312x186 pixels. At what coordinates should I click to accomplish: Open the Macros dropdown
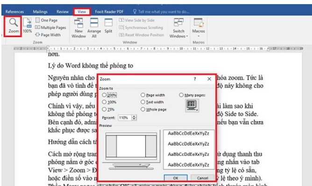(x=199, y=28)
